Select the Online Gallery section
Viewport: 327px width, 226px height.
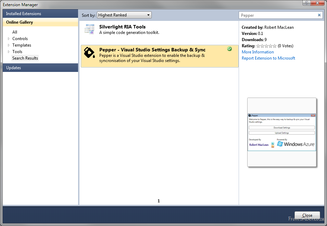40,22
